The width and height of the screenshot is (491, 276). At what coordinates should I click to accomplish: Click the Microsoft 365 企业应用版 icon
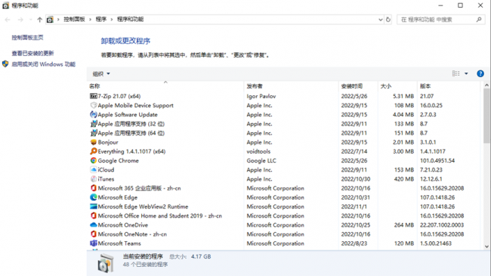click(94, 188)
